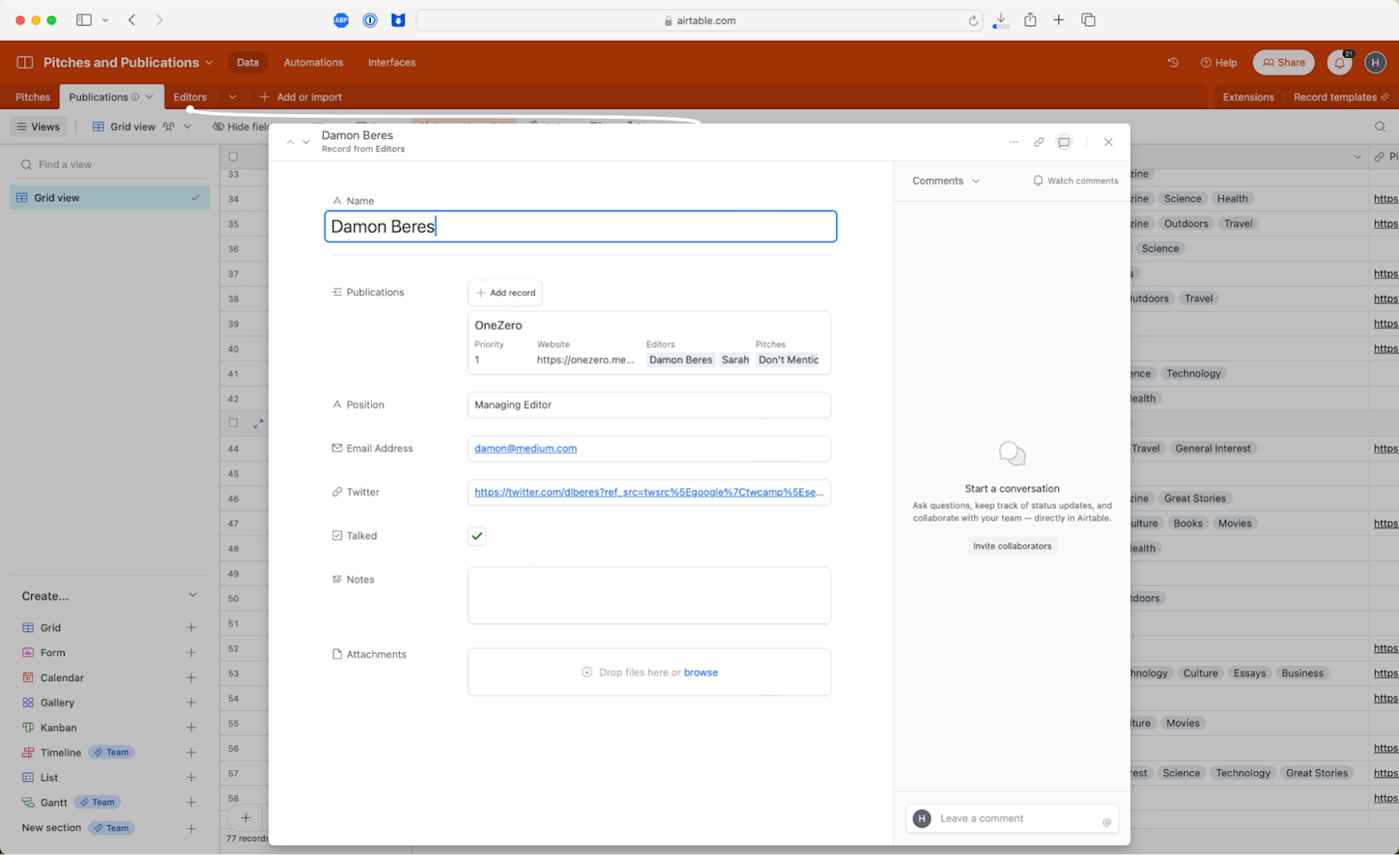Open the account avatar H menu
1399x855 pixels.
point(1376,62)
